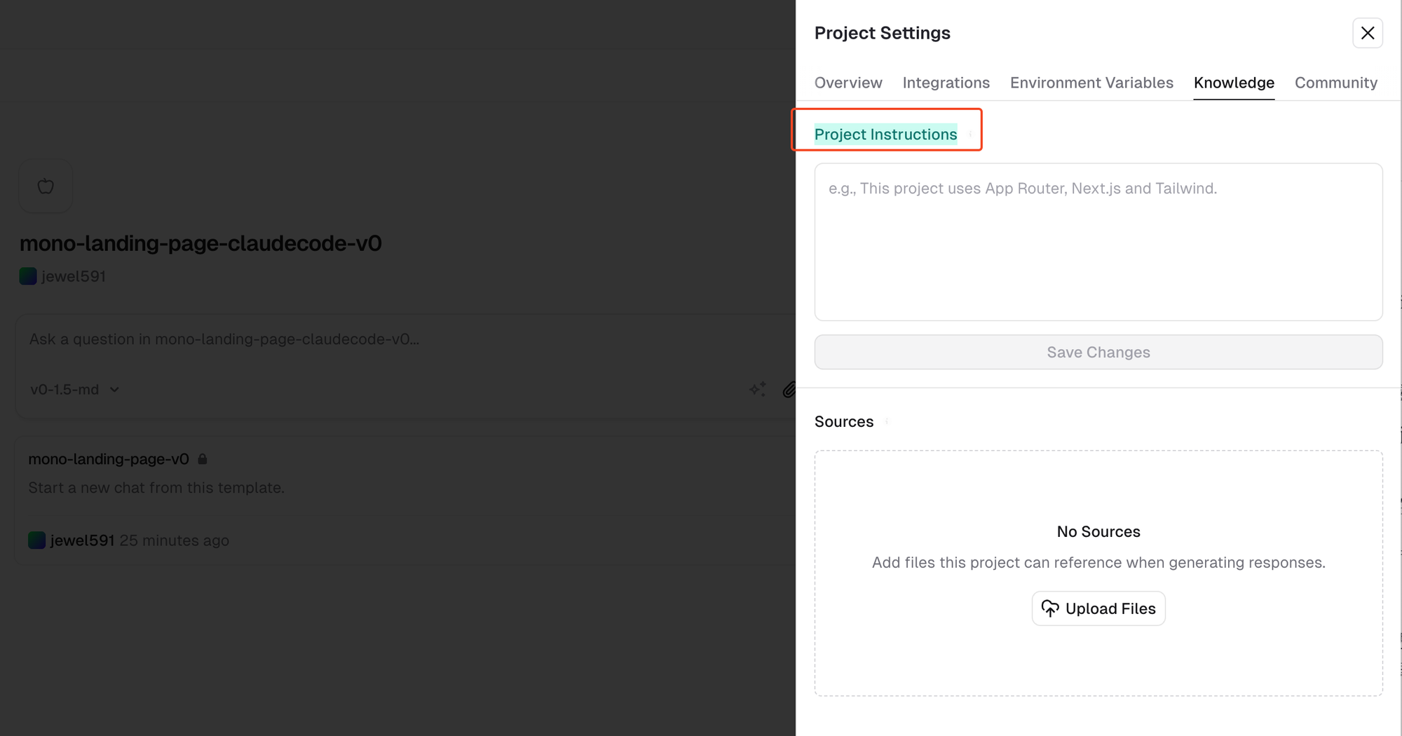The height and width of the screenshot is (736, 1402).
Task: Select the Knowledge tab
Action: click(1234, 83)
